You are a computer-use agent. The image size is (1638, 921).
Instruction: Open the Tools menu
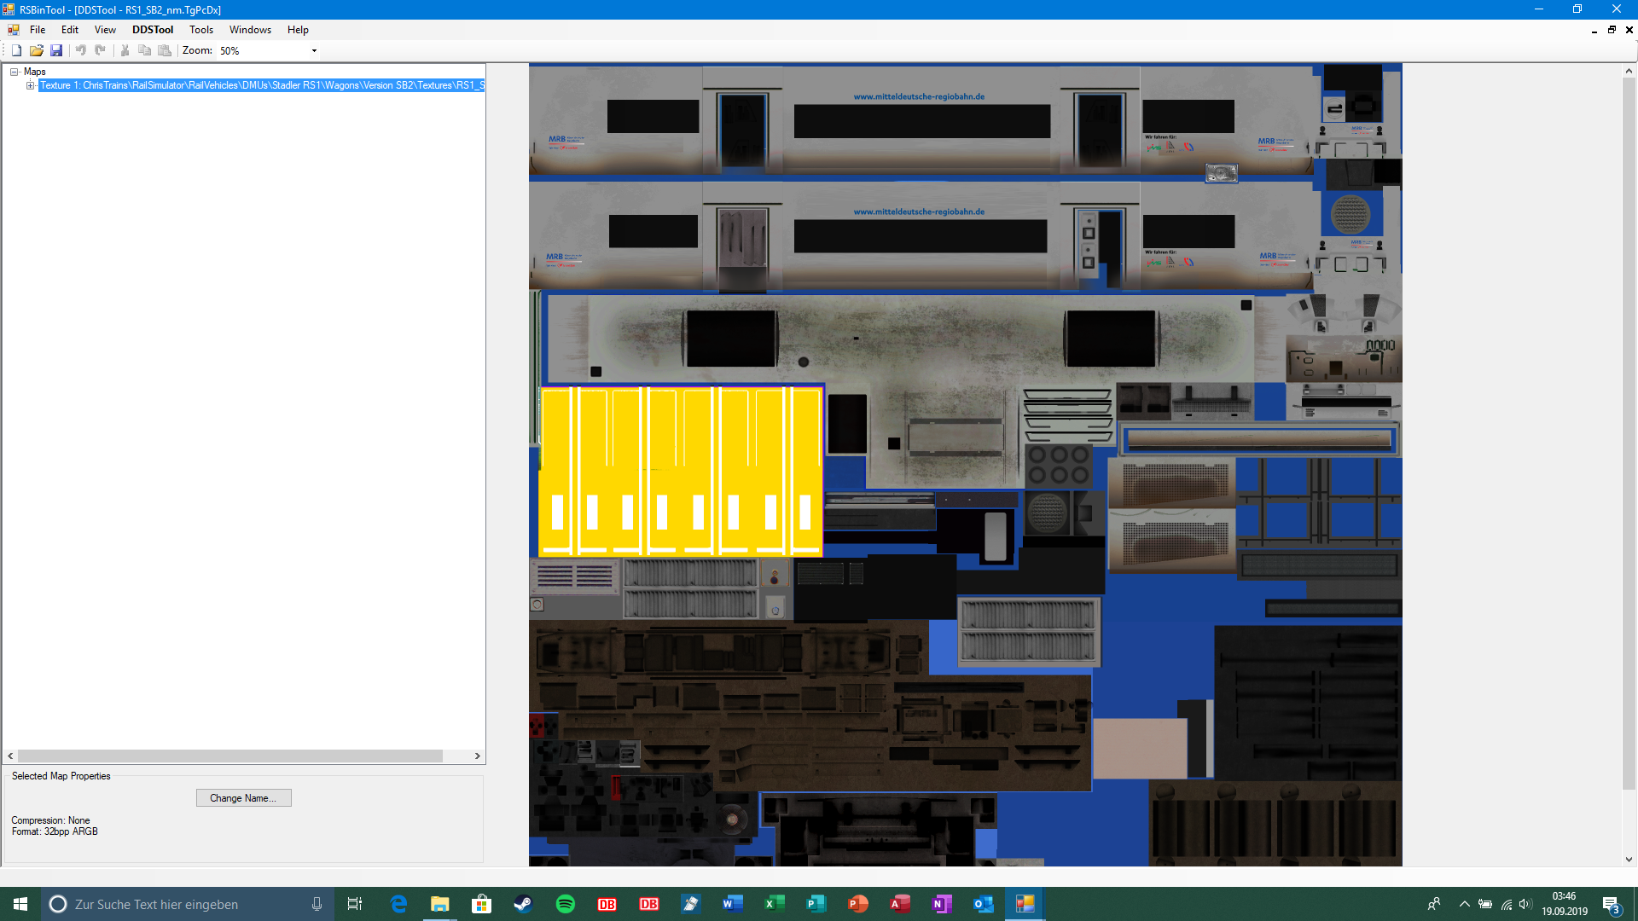[x=201, y=30]
